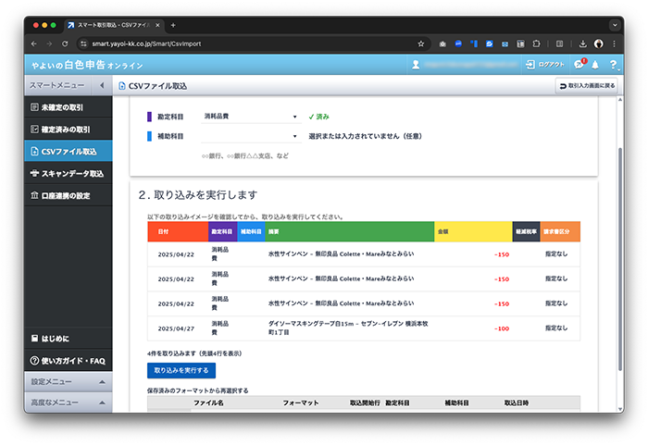Screen dimensions: 648x445
Task: Open the help question mark icon
Action: [613, 65]
